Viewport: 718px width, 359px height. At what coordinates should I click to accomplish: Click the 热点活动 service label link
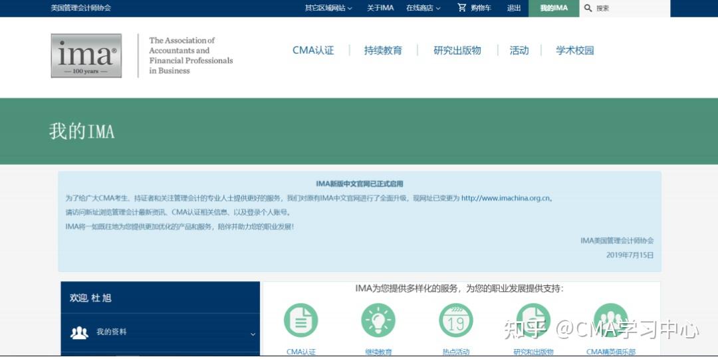(x=455, y=352)
